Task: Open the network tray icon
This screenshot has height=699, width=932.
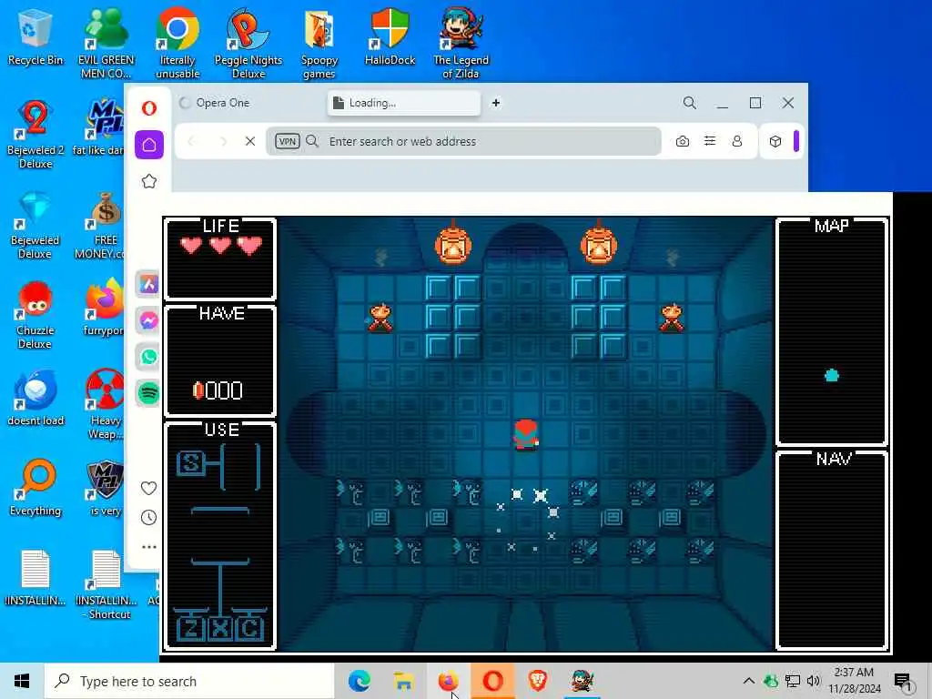Action: pyautogui.click(x=793, y=681)
